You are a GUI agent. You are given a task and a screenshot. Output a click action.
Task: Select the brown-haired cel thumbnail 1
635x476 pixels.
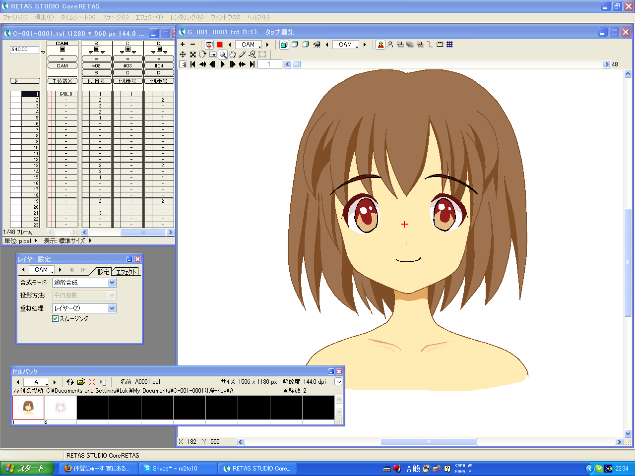28,408
